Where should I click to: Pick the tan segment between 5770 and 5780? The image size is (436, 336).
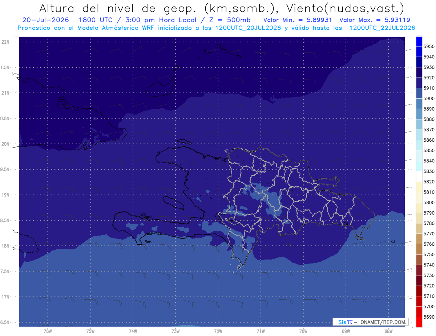coord(419,228)
